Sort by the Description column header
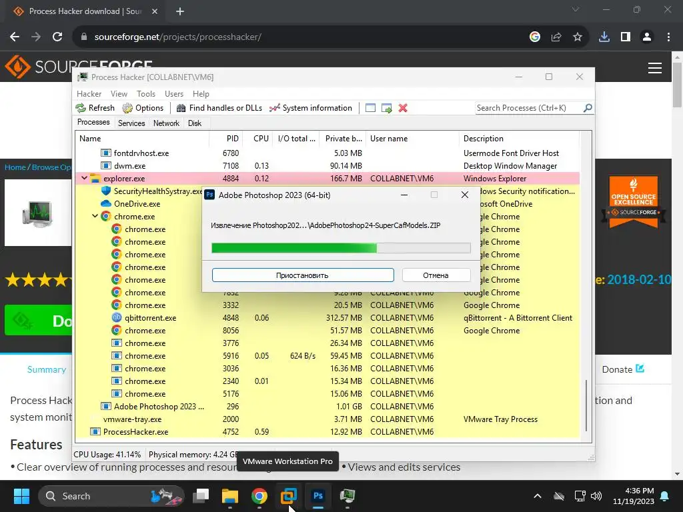 click(519, 139)
